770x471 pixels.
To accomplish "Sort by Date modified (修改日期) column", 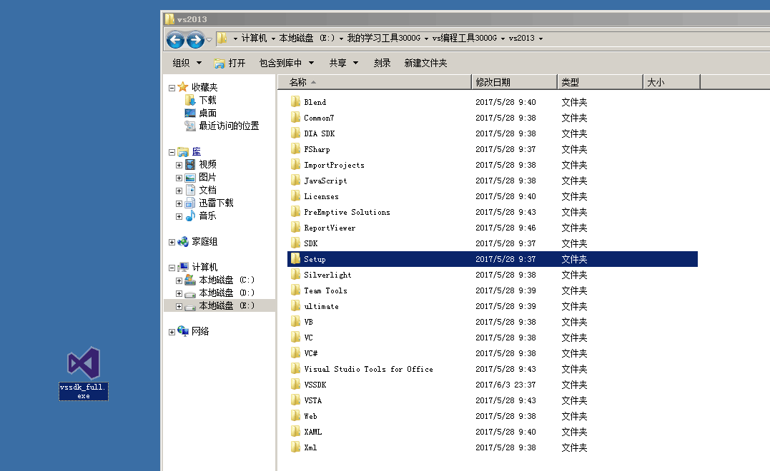I will point(514,82).
